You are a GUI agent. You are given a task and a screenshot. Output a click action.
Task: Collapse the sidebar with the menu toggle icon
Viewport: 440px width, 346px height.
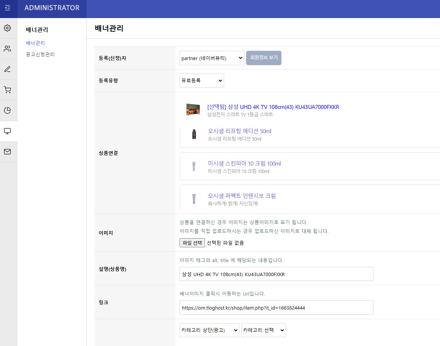[x=8, y=8]
